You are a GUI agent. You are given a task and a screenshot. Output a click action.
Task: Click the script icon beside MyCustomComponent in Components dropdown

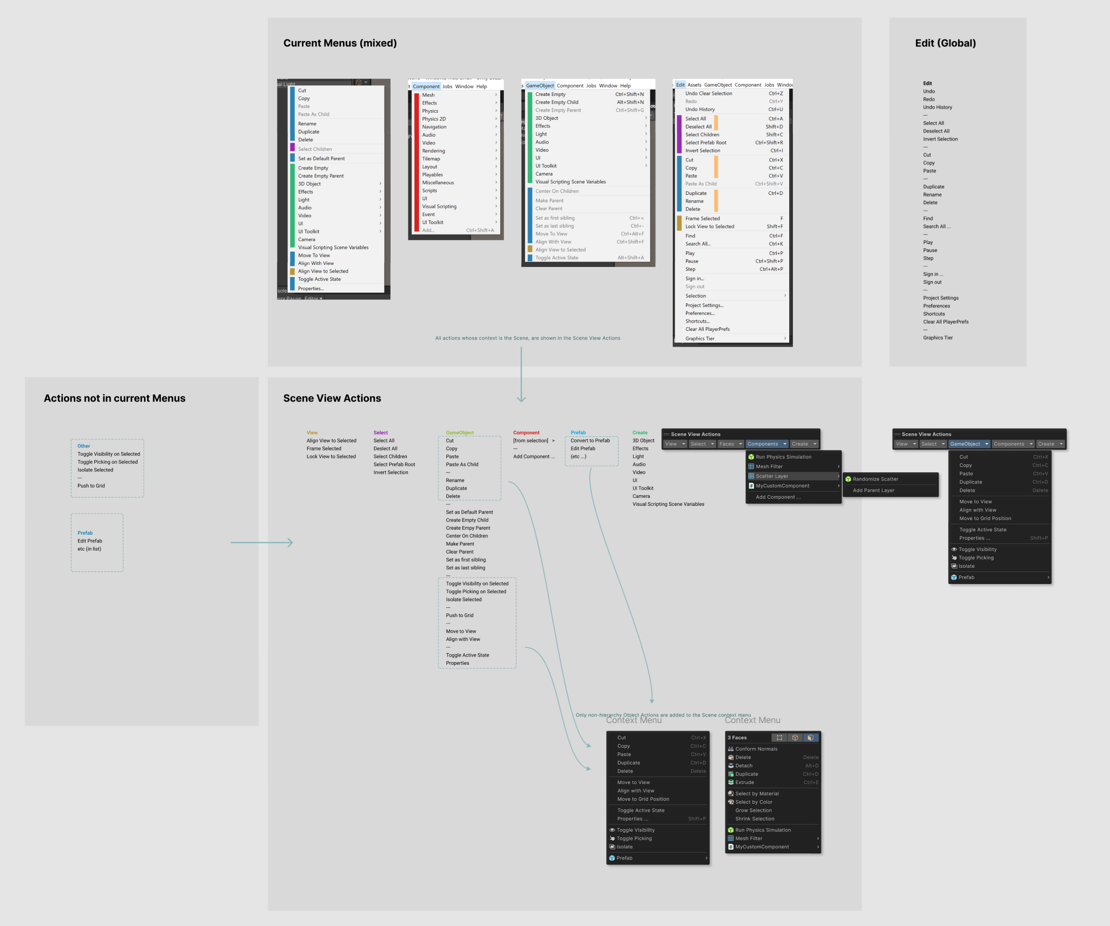[x=751, y=486]
